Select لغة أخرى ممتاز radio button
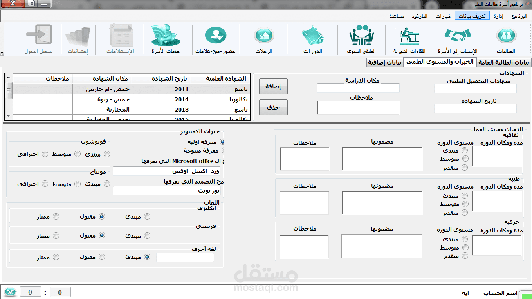This screenshot has width=532, height=299. pos(56,257)
